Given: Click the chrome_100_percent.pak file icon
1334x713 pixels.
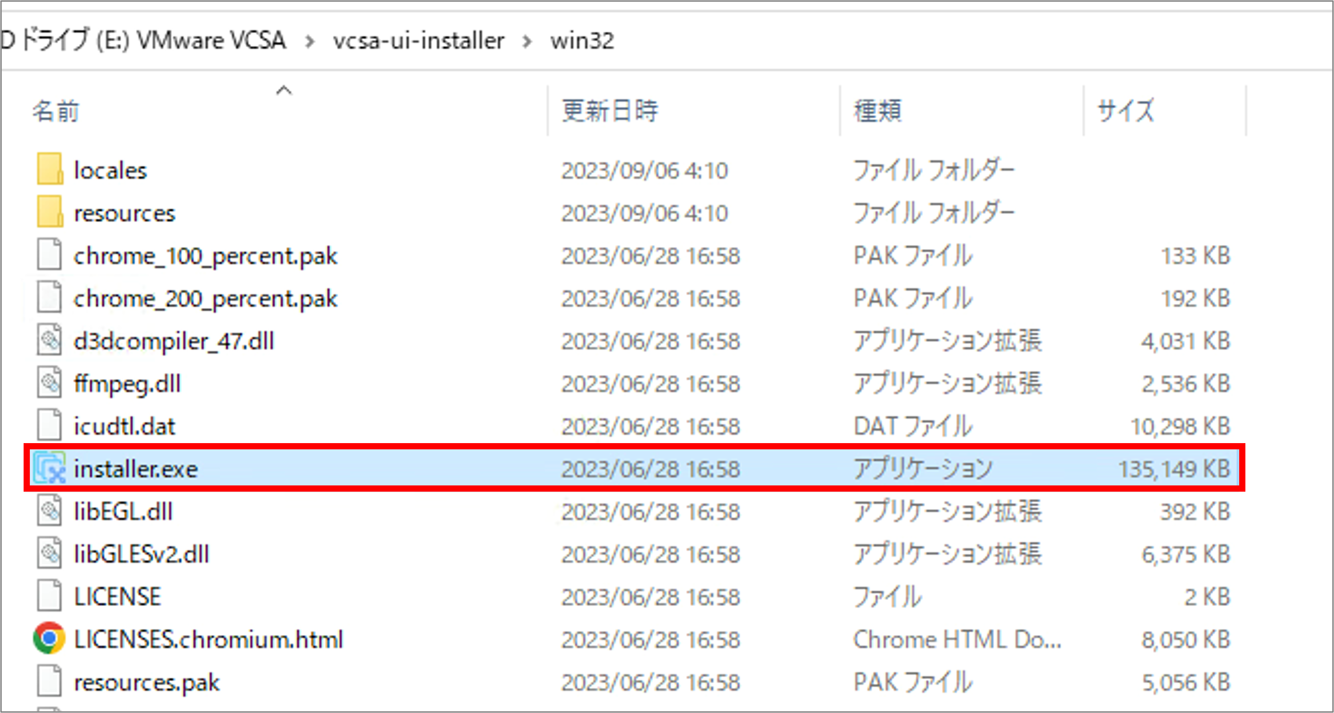Looking at the screenshot, I should [50, 254].
